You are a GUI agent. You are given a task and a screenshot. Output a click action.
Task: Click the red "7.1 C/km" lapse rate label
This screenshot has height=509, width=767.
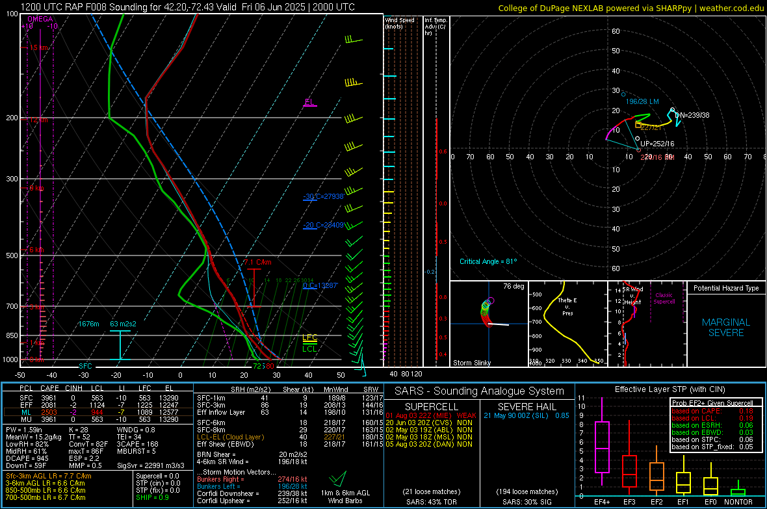(x=258, y=263)
